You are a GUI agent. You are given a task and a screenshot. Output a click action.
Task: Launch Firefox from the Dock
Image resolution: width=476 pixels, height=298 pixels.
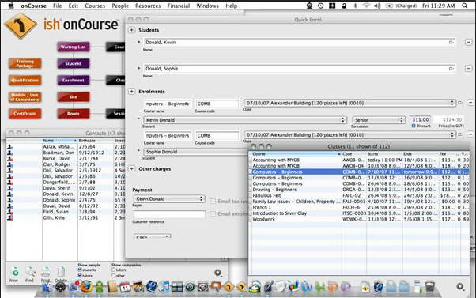(86, 286)
